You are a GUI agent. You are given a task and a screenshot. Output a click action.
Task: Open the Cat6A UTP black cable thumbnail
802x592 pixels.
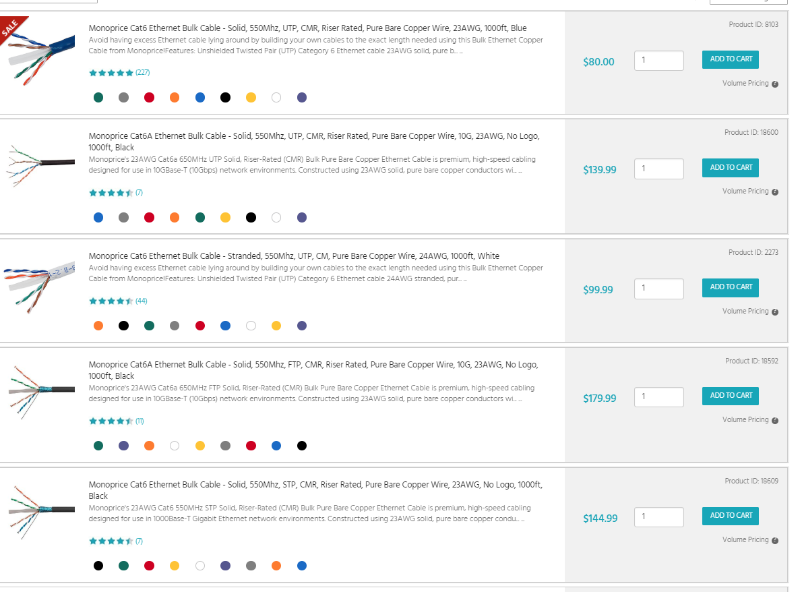(x=40, y=165)
